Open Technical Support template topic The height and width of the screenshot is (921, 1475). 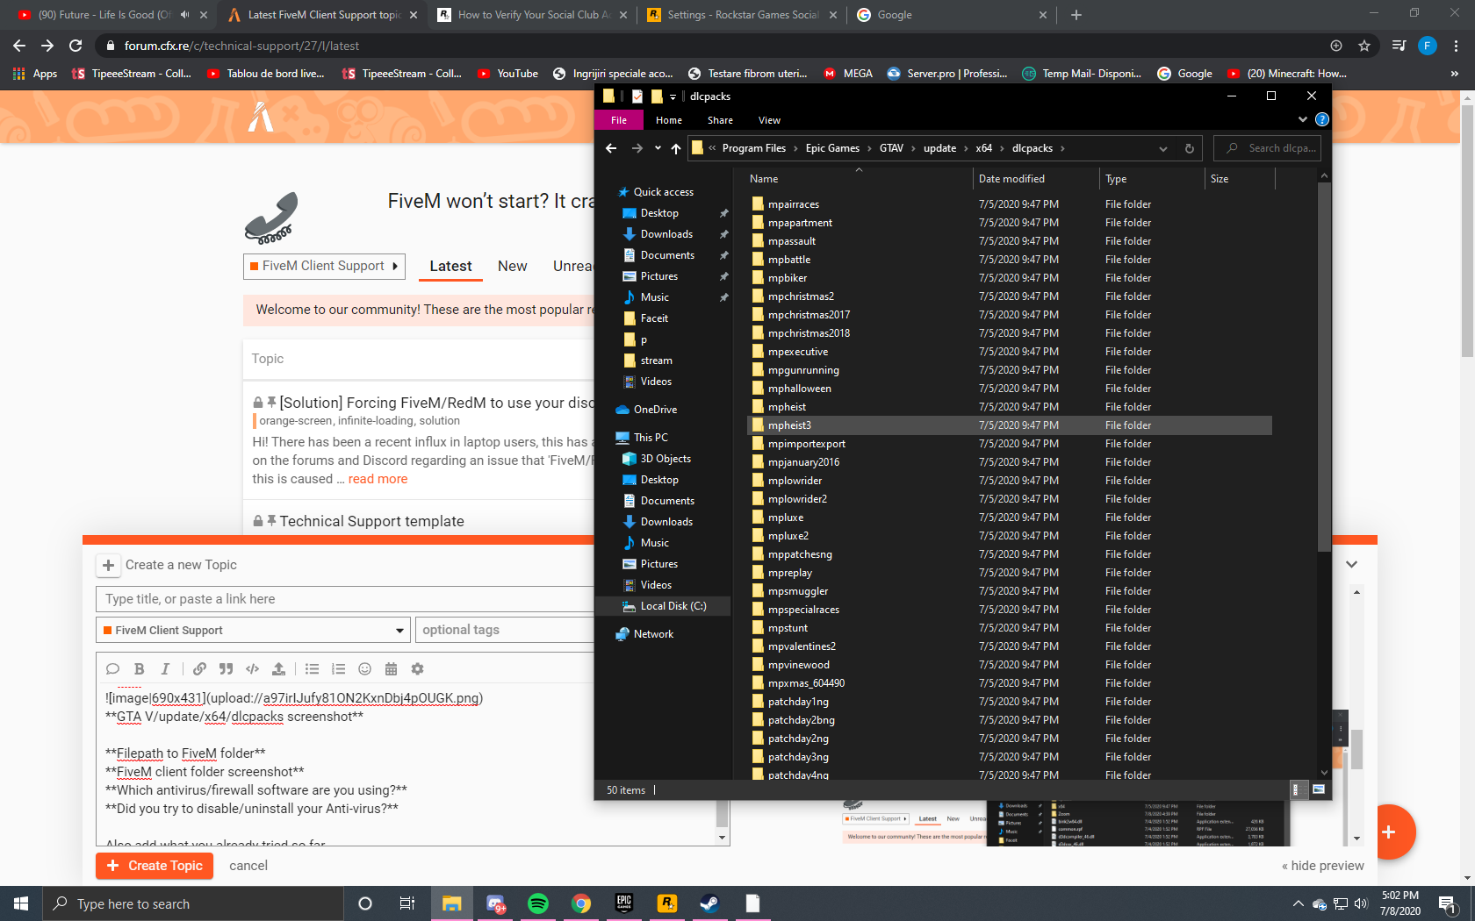point(371,521)
